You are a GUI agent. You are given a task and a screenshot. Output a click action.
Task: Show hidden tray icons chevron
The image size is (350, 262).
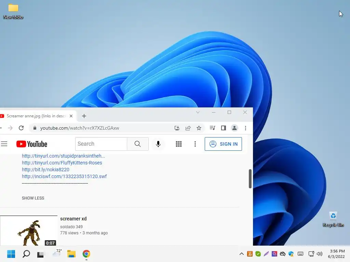[x=242, y=254]
